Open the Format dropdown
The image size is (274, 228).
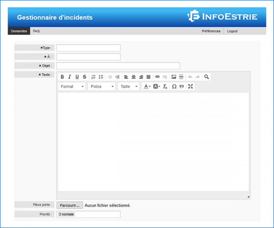(72, 86)
